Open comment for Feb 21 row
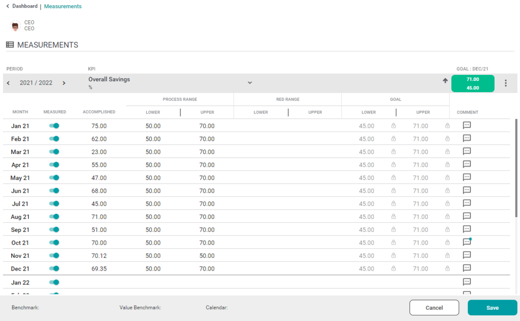 click(467, 138)
